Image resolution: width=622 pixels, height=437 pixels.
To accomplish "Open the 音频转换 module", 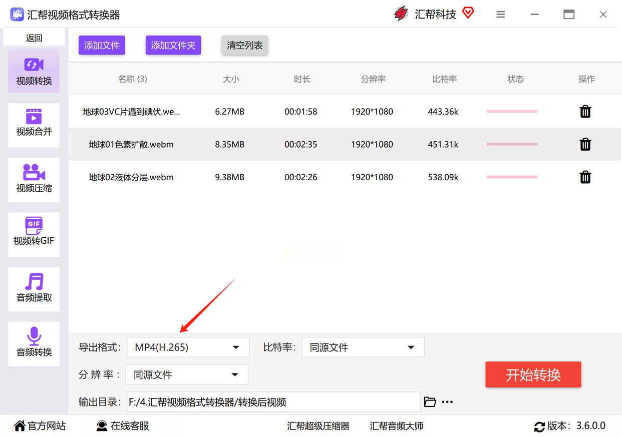I will pyautogui.click(x=34, y=343).
